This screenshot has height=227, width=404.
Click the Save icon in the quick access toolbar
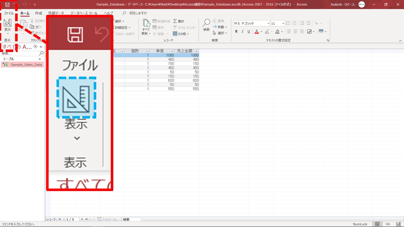click(x=7, y=4)
